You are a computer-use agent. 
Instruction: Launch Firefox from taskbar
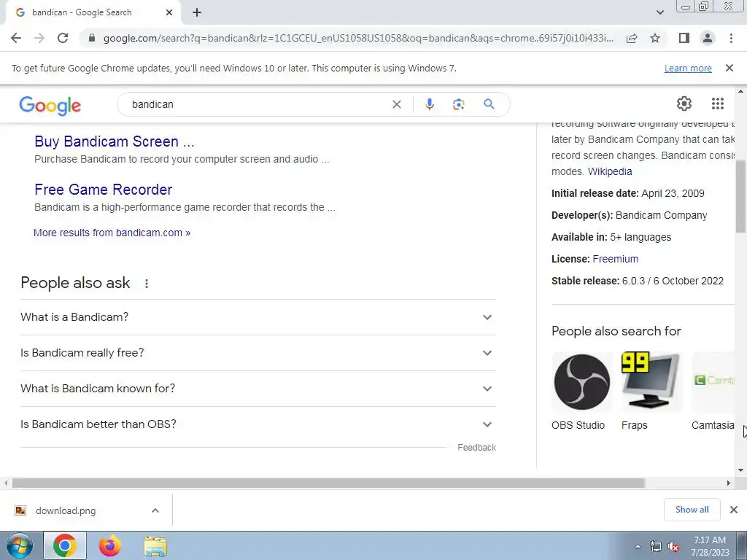pos(110,545)
